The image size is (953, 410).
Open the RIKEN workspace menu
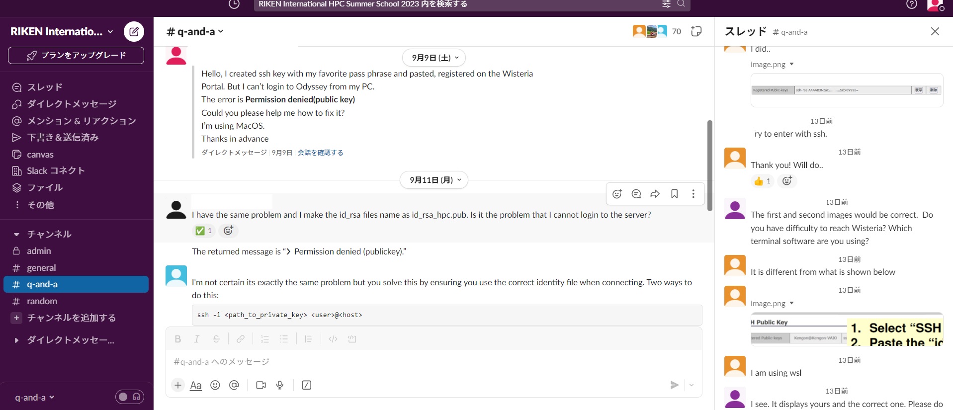(62, 31)
